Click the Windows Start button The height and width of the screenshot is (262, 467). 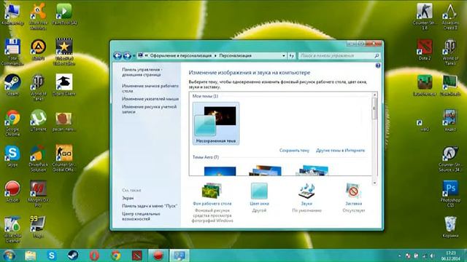(9, 255)
